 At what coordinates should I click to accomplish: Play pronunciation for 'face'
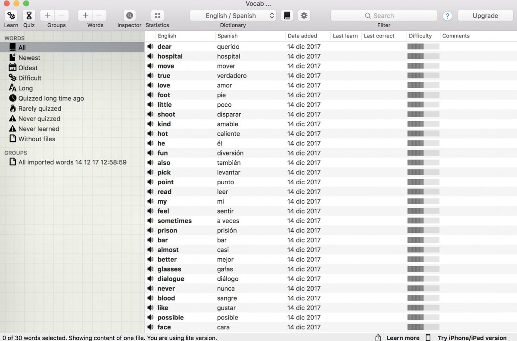click(x=150, y=327)
